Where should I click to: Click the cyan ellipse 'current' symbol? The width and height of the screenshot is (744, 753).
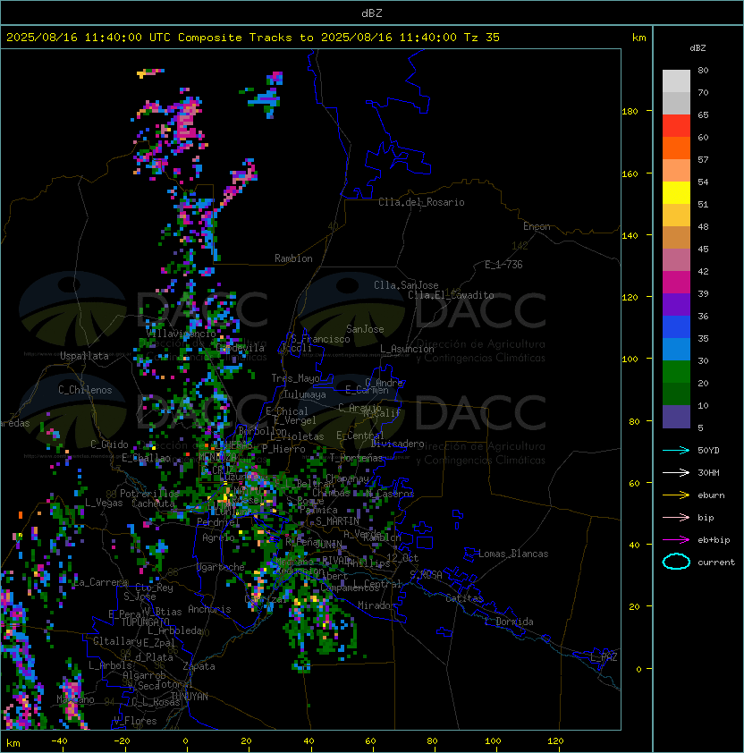point(676,562)
